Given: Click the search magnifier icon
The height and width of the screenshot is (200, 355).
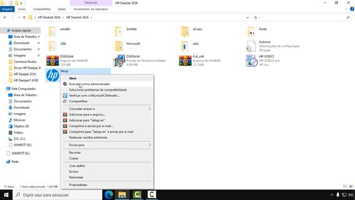Looking at the screenshot, I should [348, 17].
